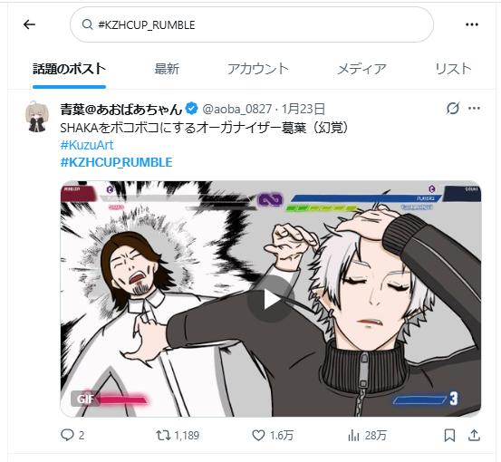Open the メディア tab
The height and width of the screenshot is (462, 501).
[362, 69]
